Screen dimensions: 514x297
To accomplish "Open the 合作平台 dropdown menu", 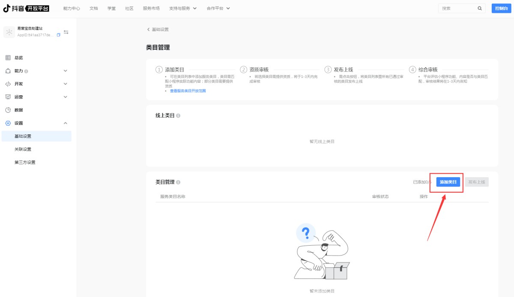I will tap(218, 8).
